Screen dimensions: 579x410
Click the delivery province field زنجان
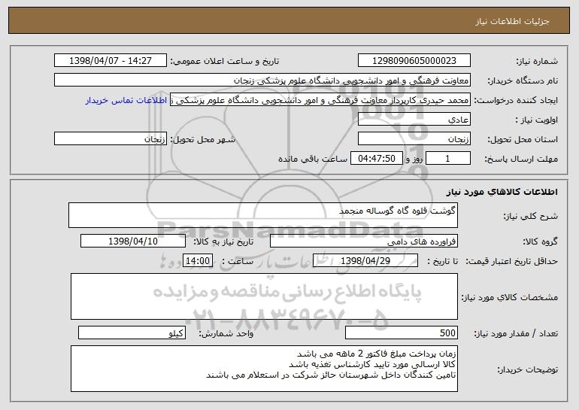pos(414,139)
